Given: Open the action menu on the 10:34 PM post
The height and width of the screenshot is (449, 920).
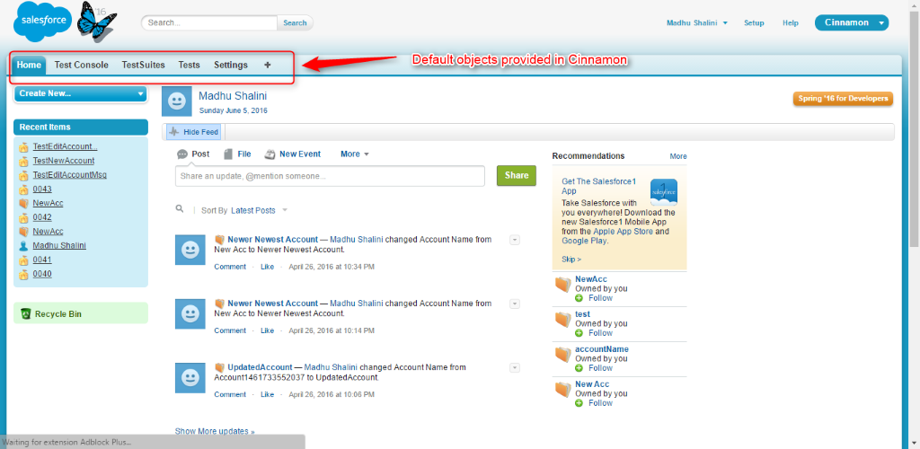Looking at the screenshot, I should (x=515, y=240).
